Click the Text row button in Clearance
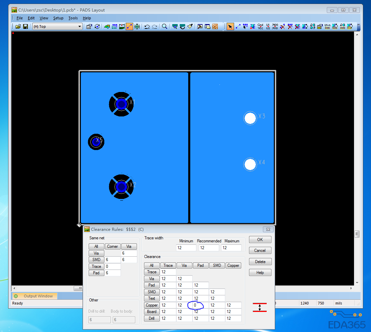 (x=152, y=298)
